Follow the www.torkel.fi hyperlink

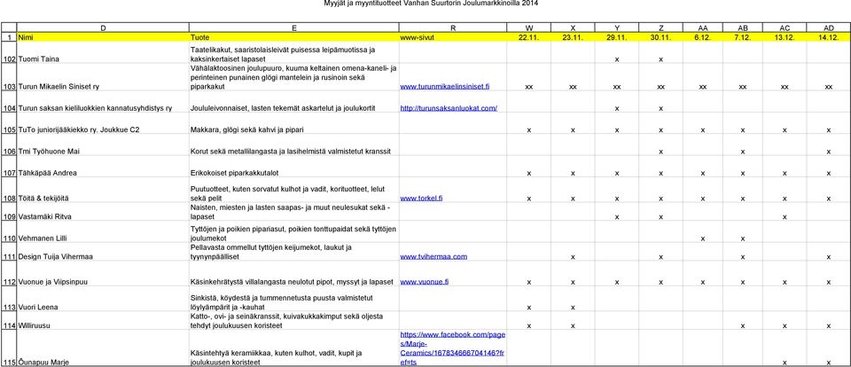[x=421, y=199]
